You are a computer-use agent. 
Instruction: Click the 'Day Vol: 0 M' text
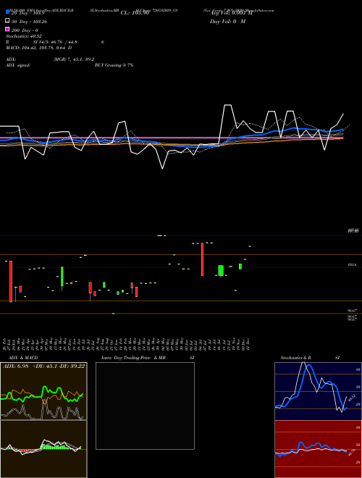[x=227, y=21]
